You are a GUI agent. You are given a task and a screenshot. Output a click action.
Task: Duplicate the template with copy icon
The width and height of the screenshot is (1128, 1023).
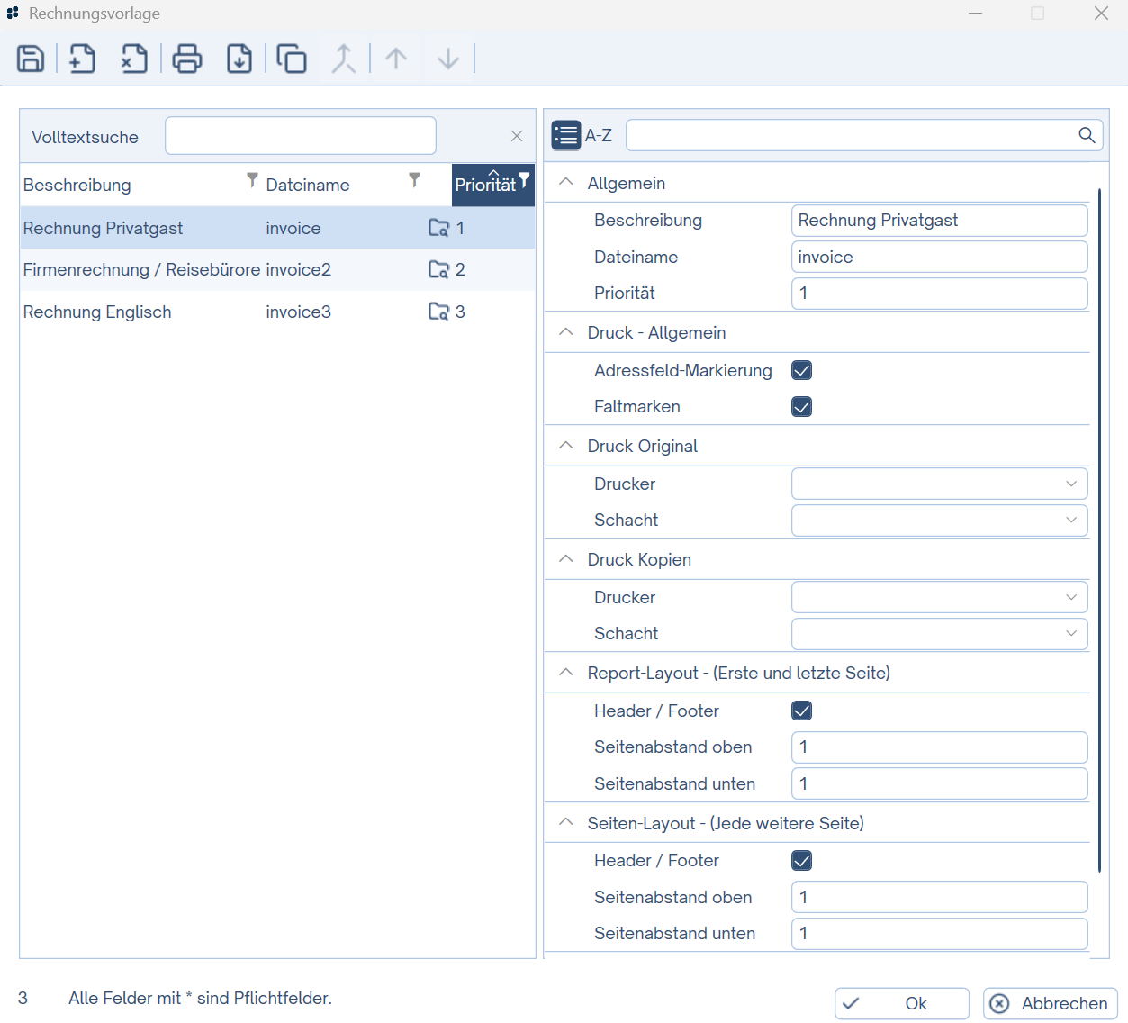click(291, 59)
